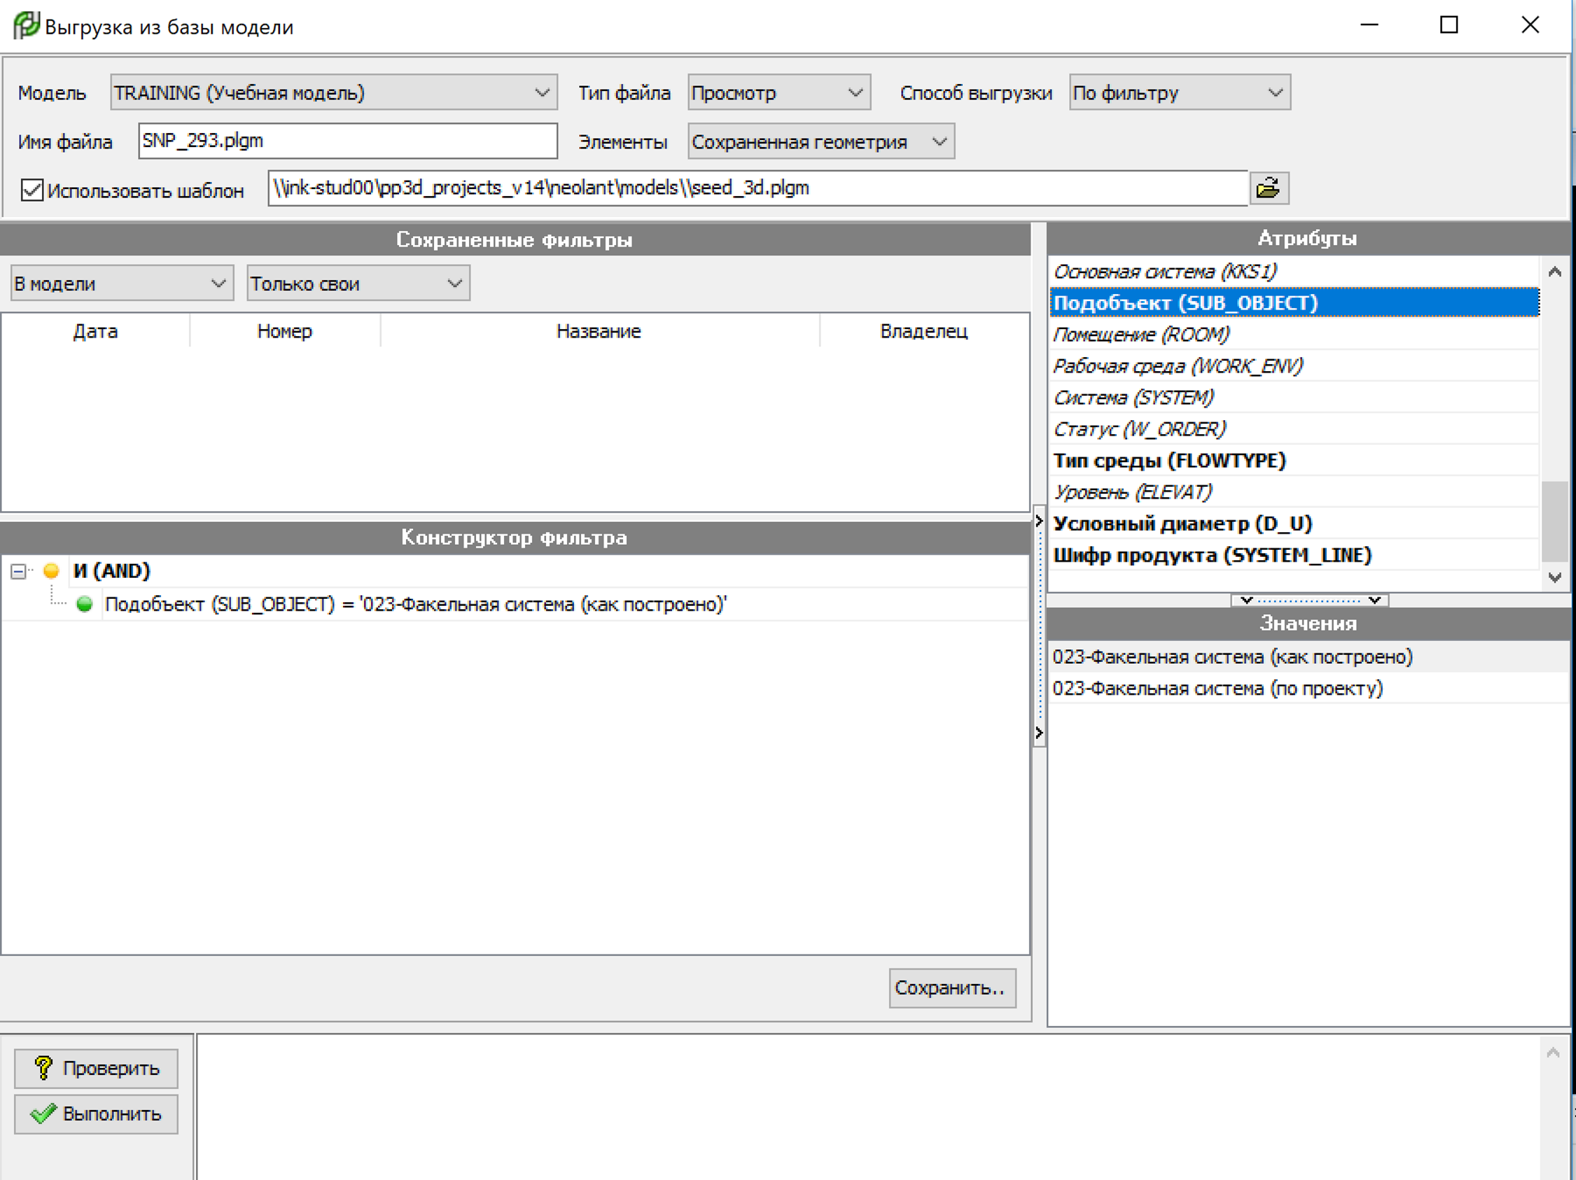
Task: Open the Модель dropdown
Action: 333,92
